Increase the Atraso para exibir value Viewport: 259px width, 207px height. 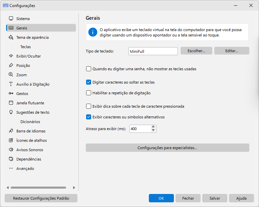click(x=153, y=127)
